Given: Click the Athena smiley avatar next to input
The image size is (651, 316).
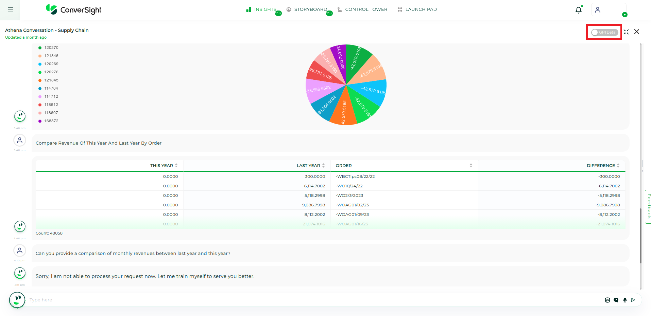Looking at the screenshot, I should 17,300.
